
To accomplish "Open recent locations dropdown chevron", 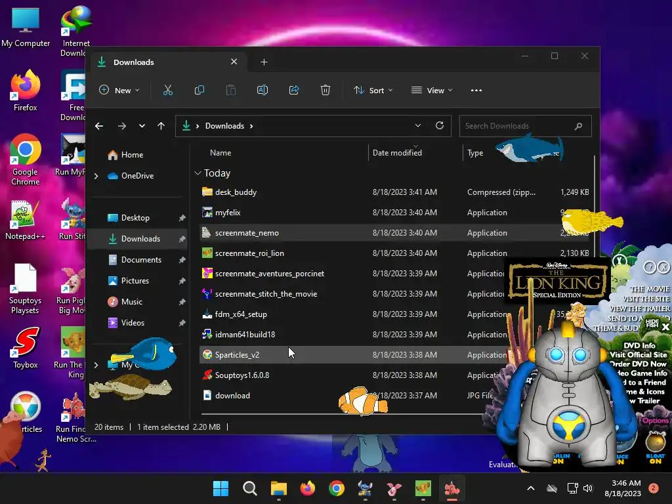I will pos(142,126).
